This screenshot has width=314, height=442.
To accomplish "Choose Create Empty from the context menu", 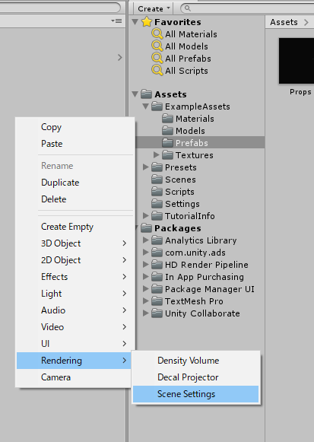I will pos(75,227).
